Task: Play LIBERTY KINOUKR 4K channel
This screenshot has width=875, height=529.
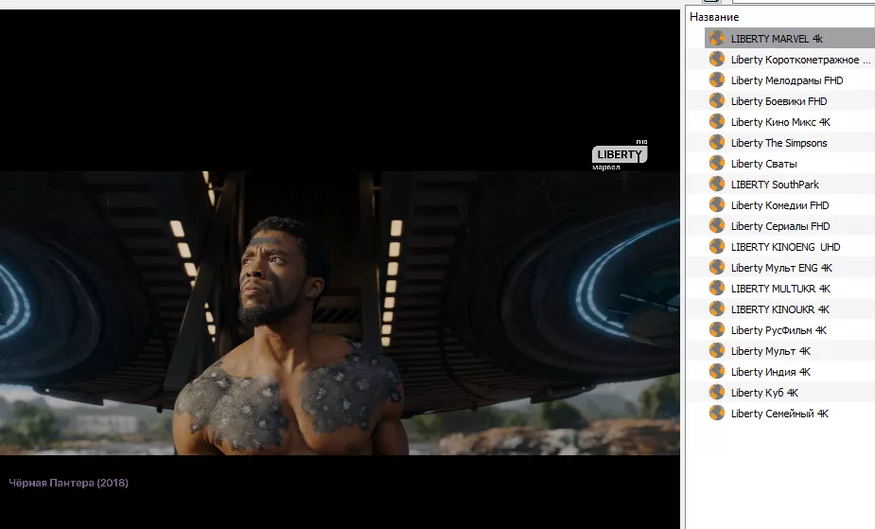Action: click(x=780, y=309)
